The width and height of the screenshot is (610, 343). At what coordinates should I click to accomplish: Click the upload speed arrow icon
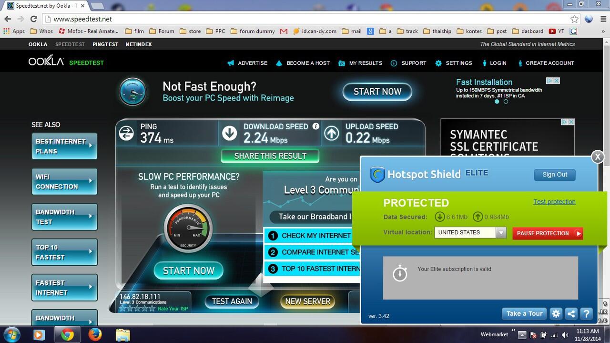point(332,133)
